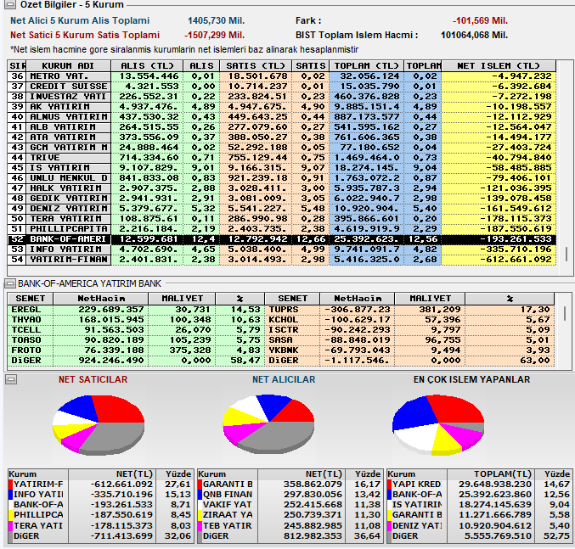Select the ATA YATIRIM row
Viewport: 575px width, 549px height.
point(282,137)
